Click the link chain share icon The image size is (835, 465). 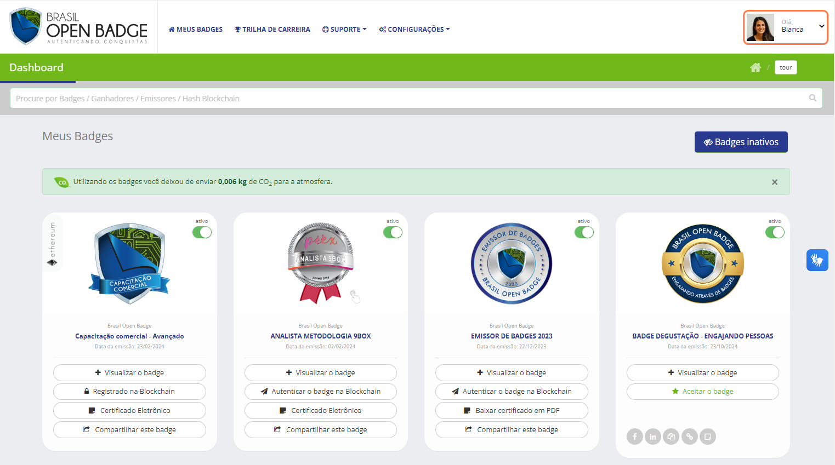point(690,437)
